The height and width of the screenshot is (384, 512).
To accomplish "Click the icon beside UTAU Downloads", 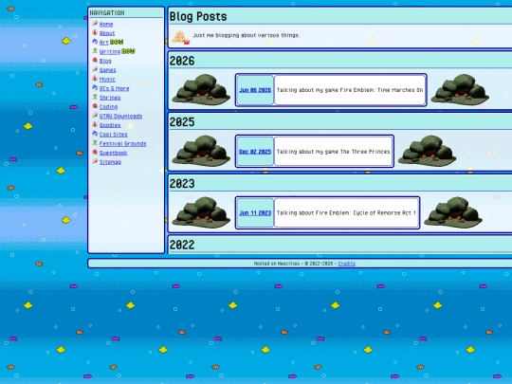I will [x=95, y=116].
